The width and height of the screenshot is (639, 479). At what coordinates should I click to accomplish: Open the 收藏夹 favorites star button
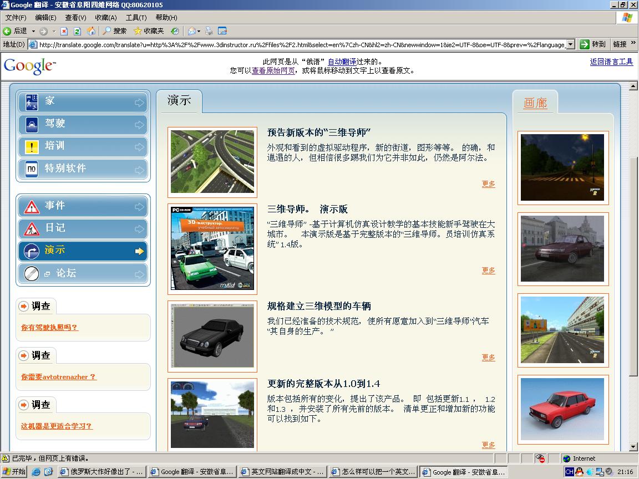click(149, 31)
